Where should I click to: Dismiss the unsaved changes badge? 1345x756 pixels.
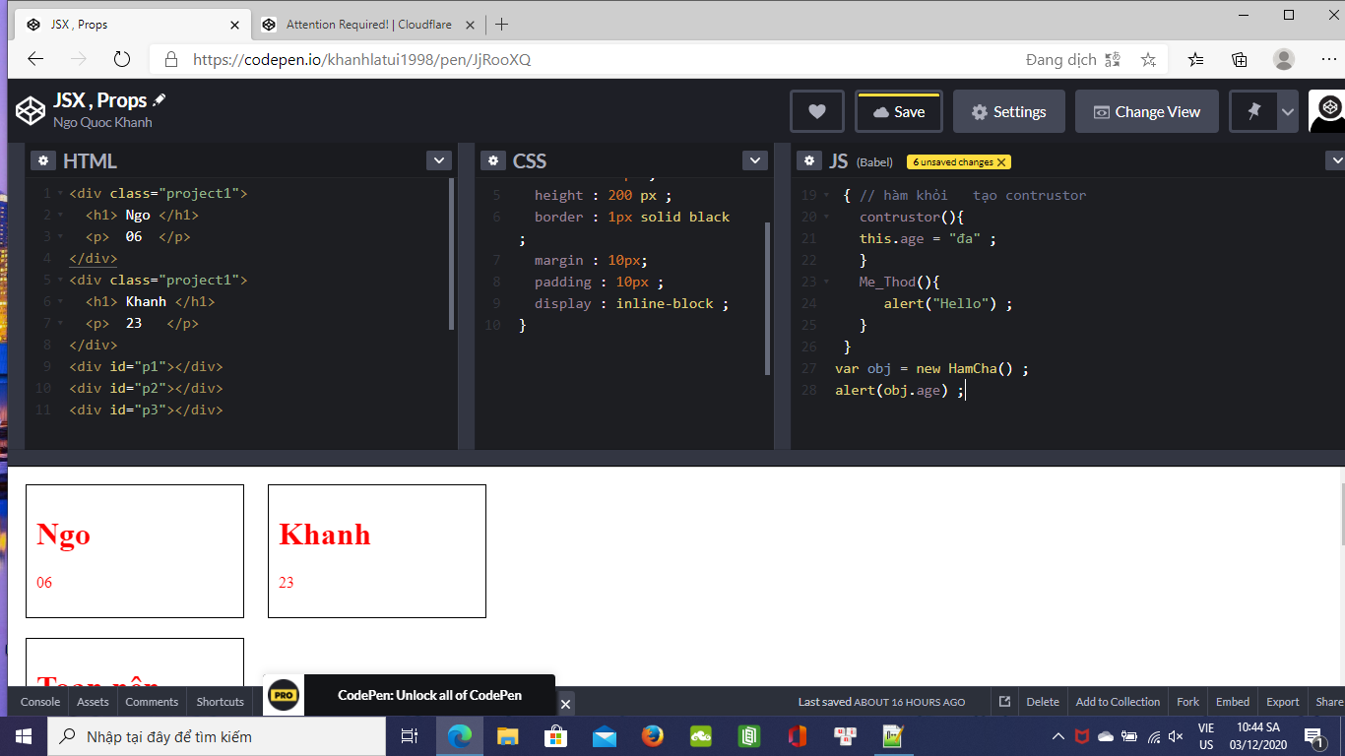pos(1001,162)
